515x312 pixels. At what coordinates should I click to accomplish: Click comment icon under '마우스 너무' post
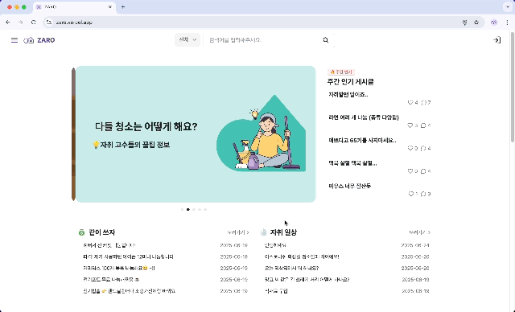pyautogui.click(x=423, y=194)
